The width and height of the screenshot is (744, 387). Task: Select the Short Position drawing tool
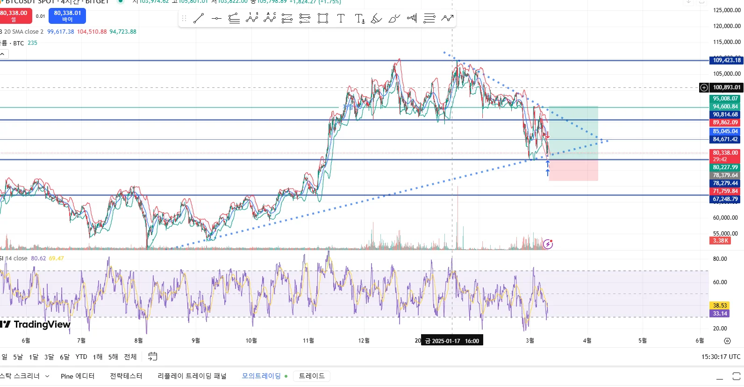click(305, 18)
